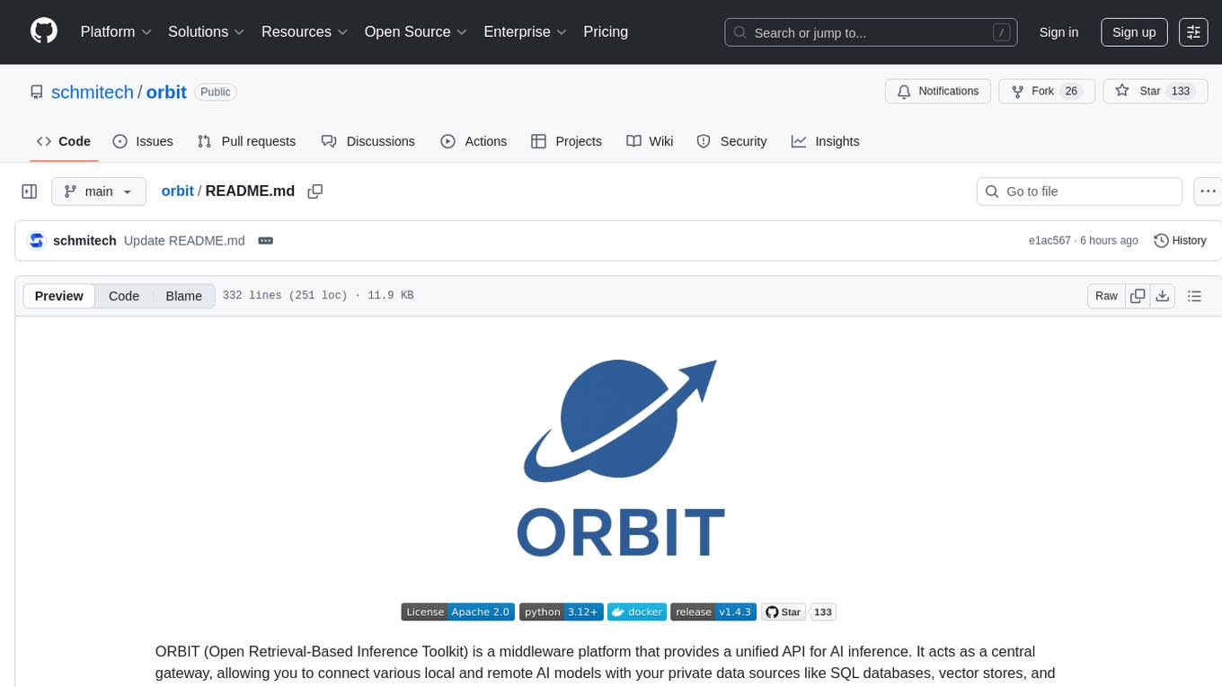Click the Notifications bell button

click(x=938, y=92)
